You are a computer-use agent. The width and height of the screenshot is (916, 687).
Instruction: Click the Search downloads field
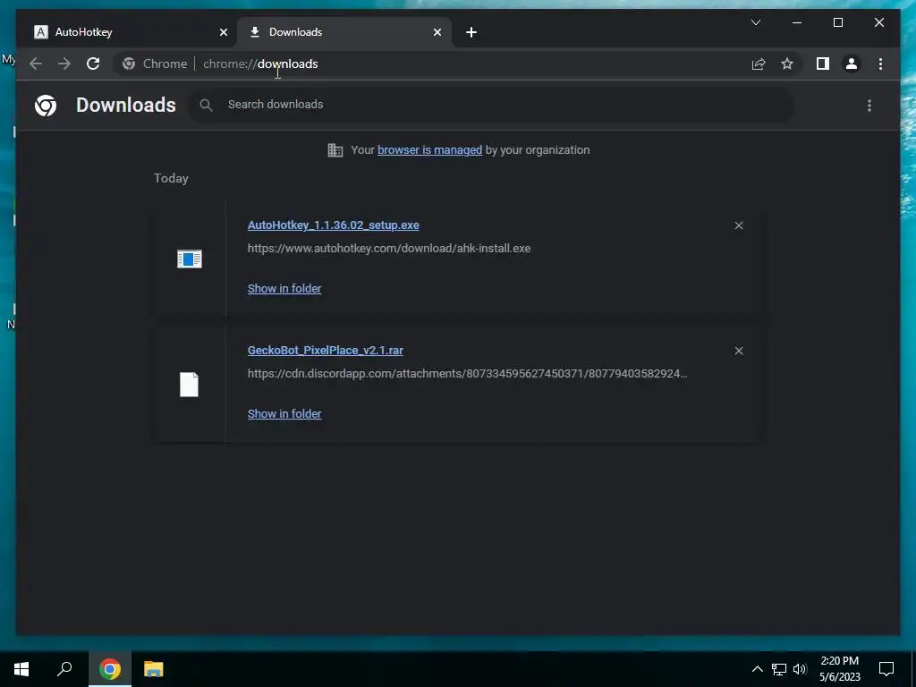click(491, 105)
